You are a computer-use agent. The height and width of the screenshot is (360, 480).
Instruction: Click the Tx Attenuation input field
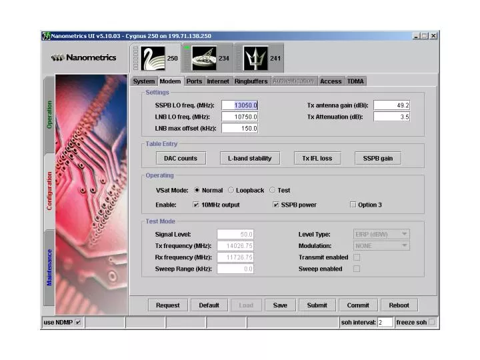[391, 117]
